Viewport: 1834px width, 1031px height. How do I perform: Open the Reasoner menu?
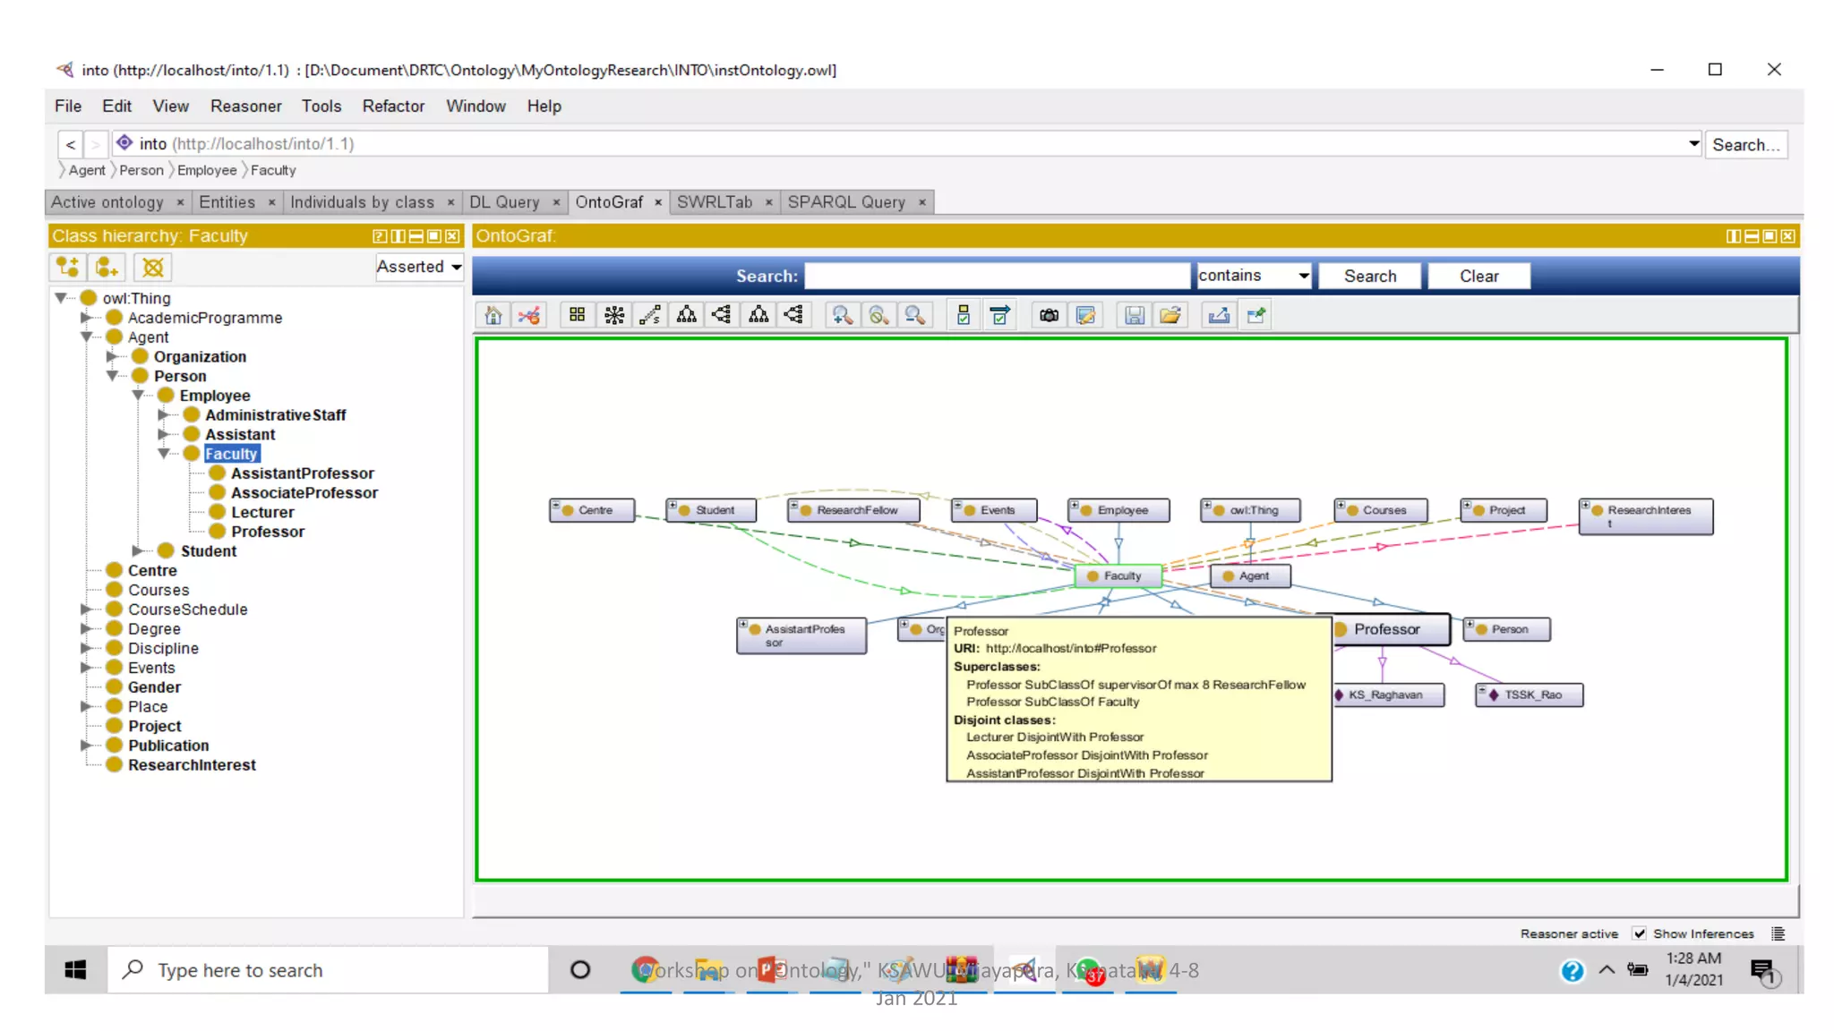pos(245,106)
